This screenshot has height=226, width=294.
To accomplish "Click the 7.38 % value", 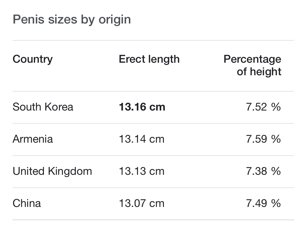I will [263, 171].
